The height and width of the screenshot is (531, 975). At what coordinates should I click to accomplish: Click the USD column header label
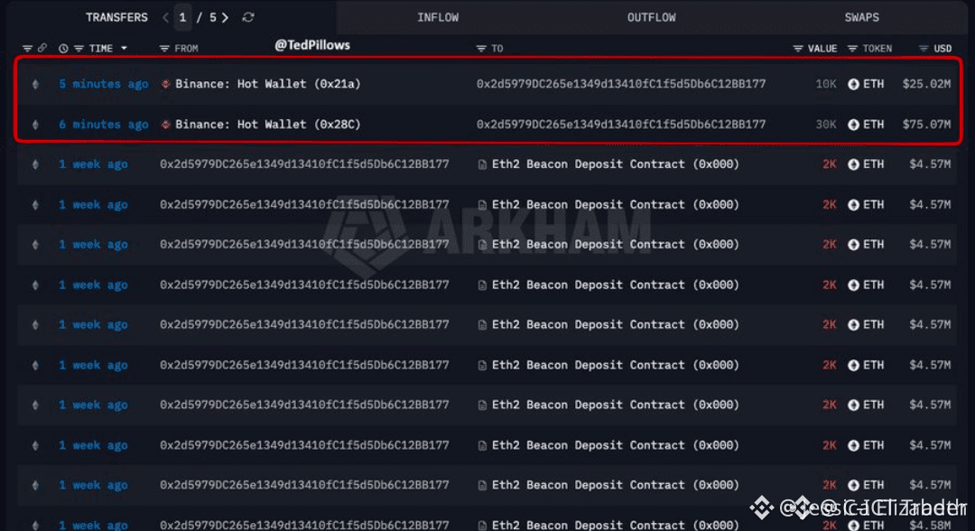(x=942, y=49)
